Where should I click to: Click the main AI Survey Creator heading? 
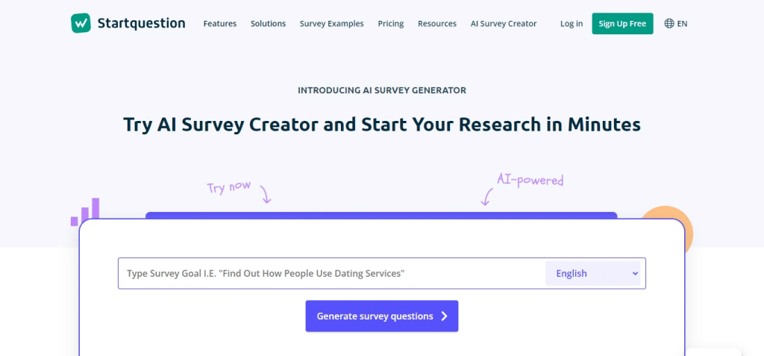tap(382, 125)
